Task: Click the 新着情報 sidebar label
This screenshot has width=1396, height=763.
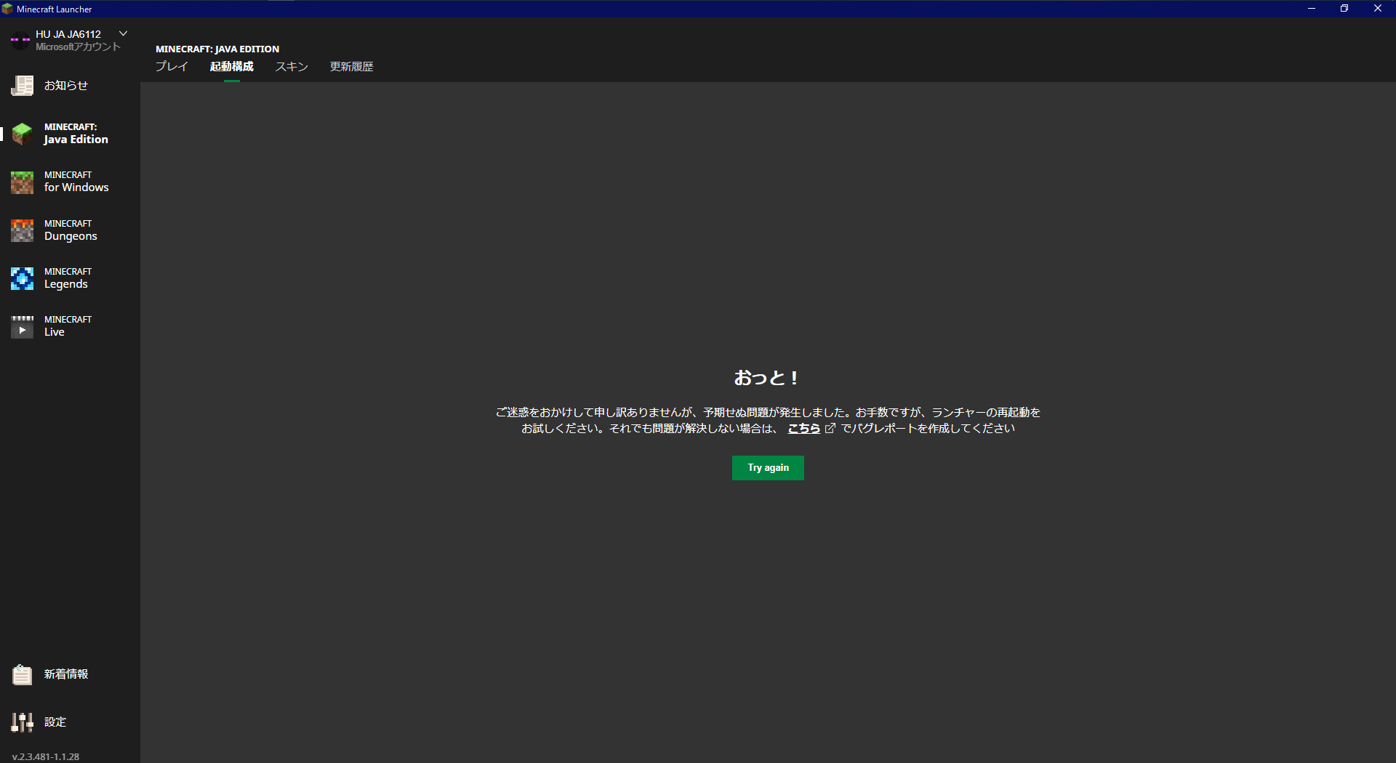Action: [x=66, y=674]
